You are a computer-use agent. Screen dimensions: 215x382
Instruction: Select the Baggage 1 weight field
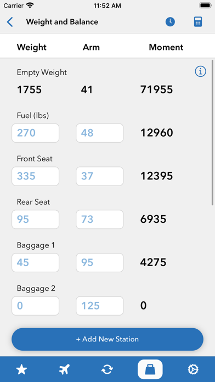click(35, 262)
